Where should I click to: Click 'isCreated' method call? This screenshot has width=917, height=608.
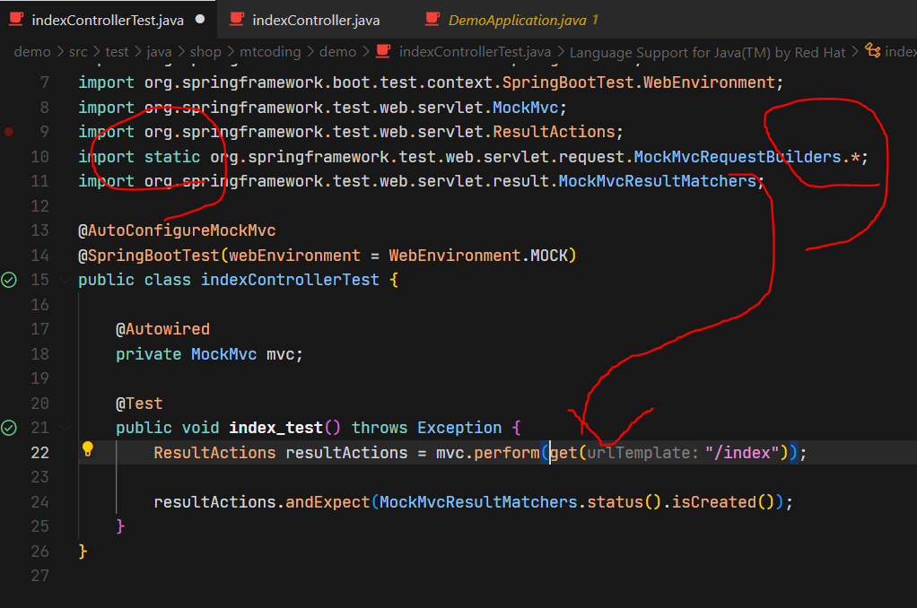[x=713, y=502]
